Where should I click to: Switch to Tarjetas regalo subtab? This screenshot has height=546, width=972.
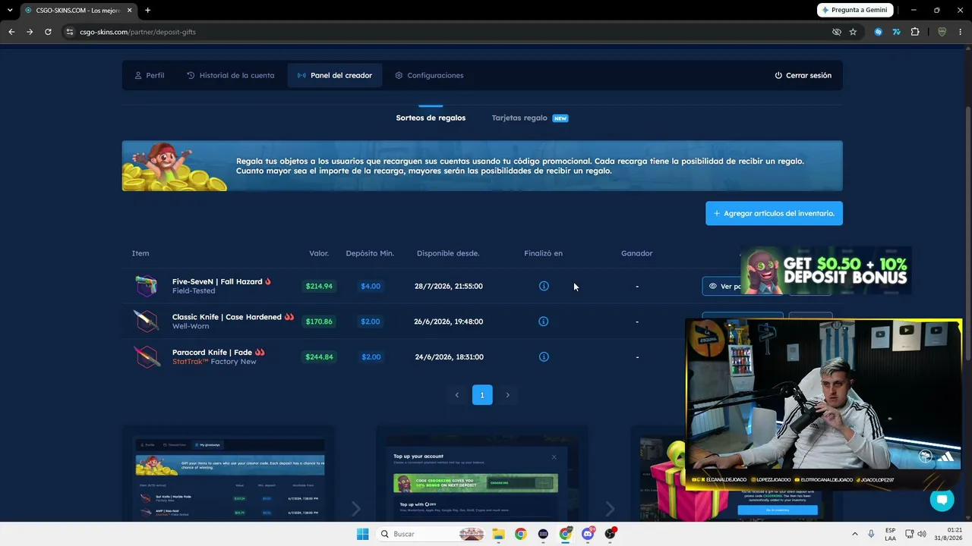(530, 118)
